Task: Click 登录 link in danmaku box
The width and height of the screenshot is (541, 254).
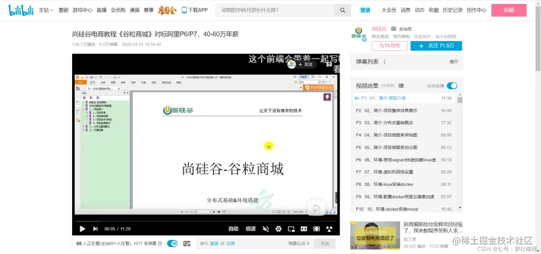Action: 214,243
